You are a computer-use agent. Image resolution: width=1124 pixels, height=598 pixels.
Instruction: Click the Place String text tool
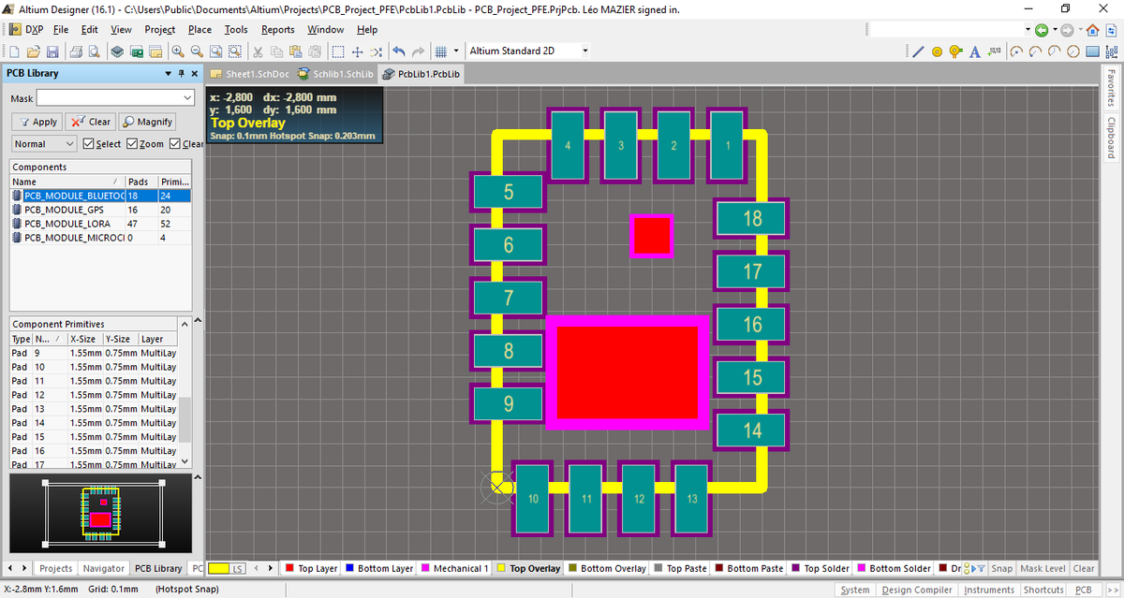[975, 51]
